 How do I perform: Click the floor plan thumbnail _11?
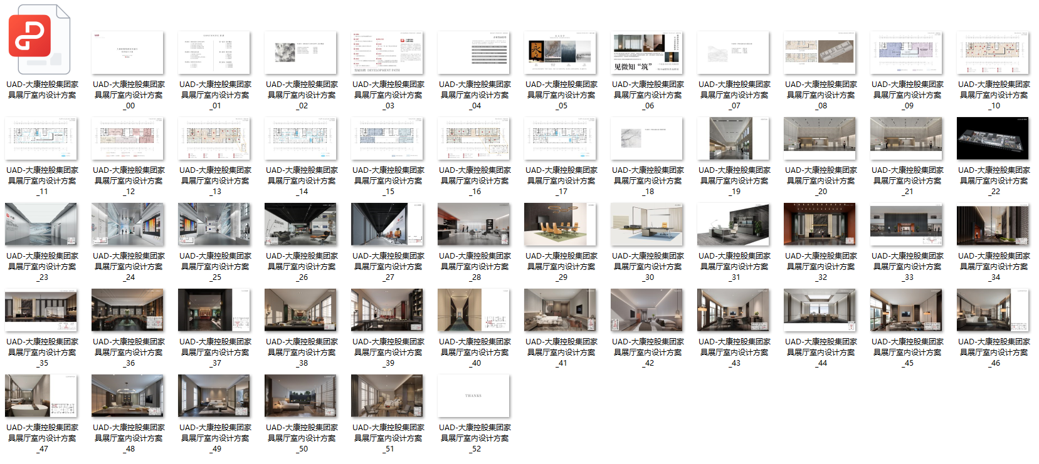pos(41,138)
